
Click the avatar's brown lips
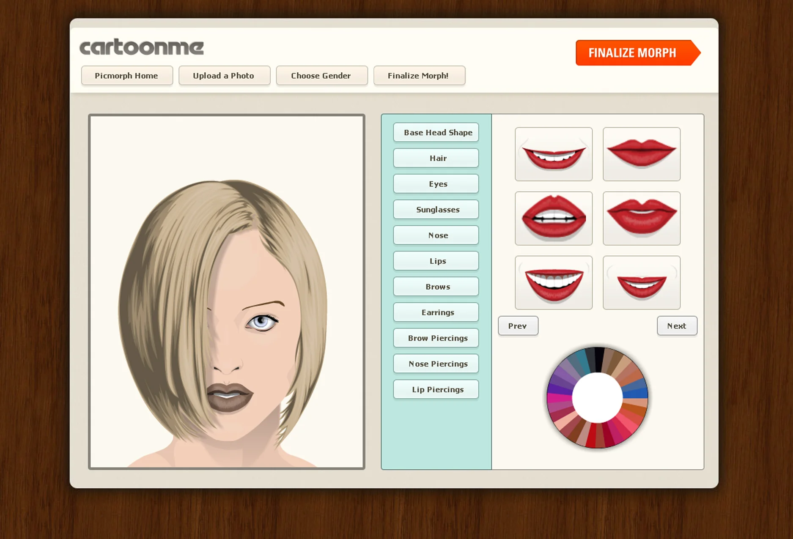[x=230, y=397]
